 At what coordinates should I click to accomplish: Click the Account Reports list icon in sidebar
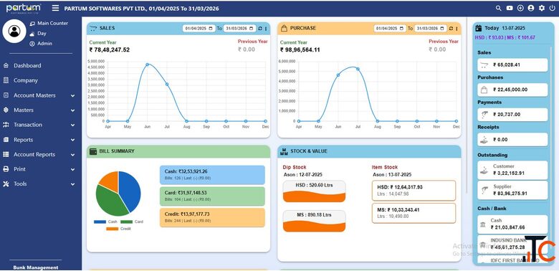click(6, 154)
